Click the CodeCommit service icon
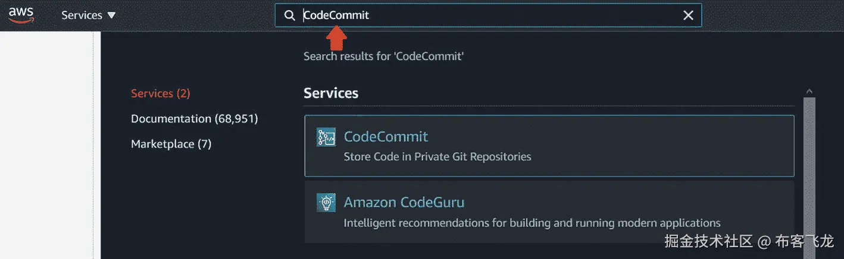Viewport: 844px width, 259px height. pyautogui.click(x=326, y=137)
